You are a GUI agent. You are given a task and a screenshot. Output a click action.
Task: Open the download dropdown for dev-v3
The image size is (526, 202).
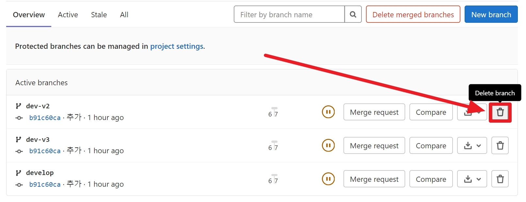pyautogui.click(x=472, y=145)
